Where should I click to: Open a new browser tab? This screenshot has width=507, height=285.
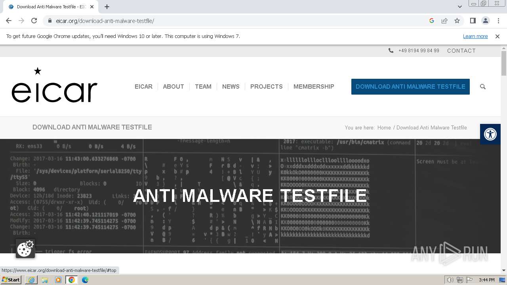coord(107,7)
